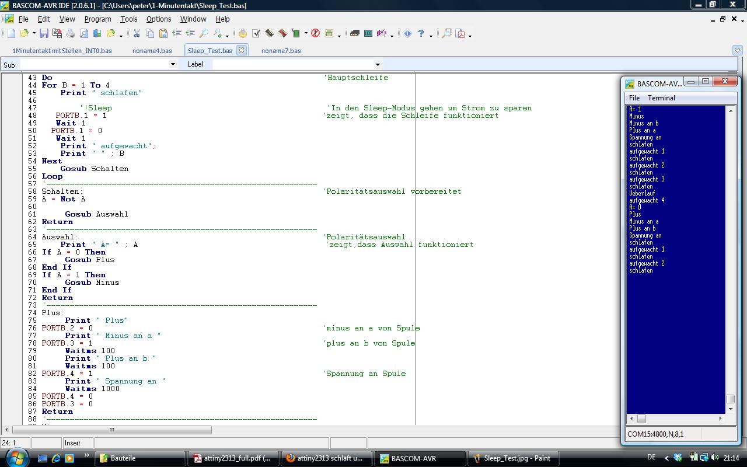Click the COM15:4800,N,8,1 status text
This screenshot has width=747, height=467.
pyautogui.click(x=655, y=434)
